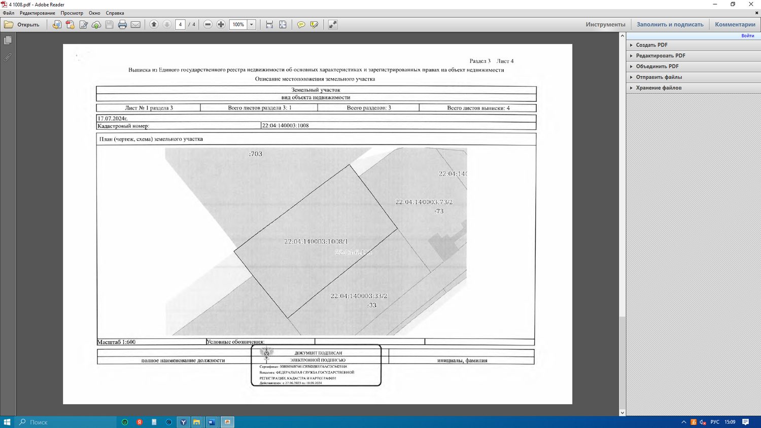Open File Explorer from the taskbar

[x=196, y=422]
